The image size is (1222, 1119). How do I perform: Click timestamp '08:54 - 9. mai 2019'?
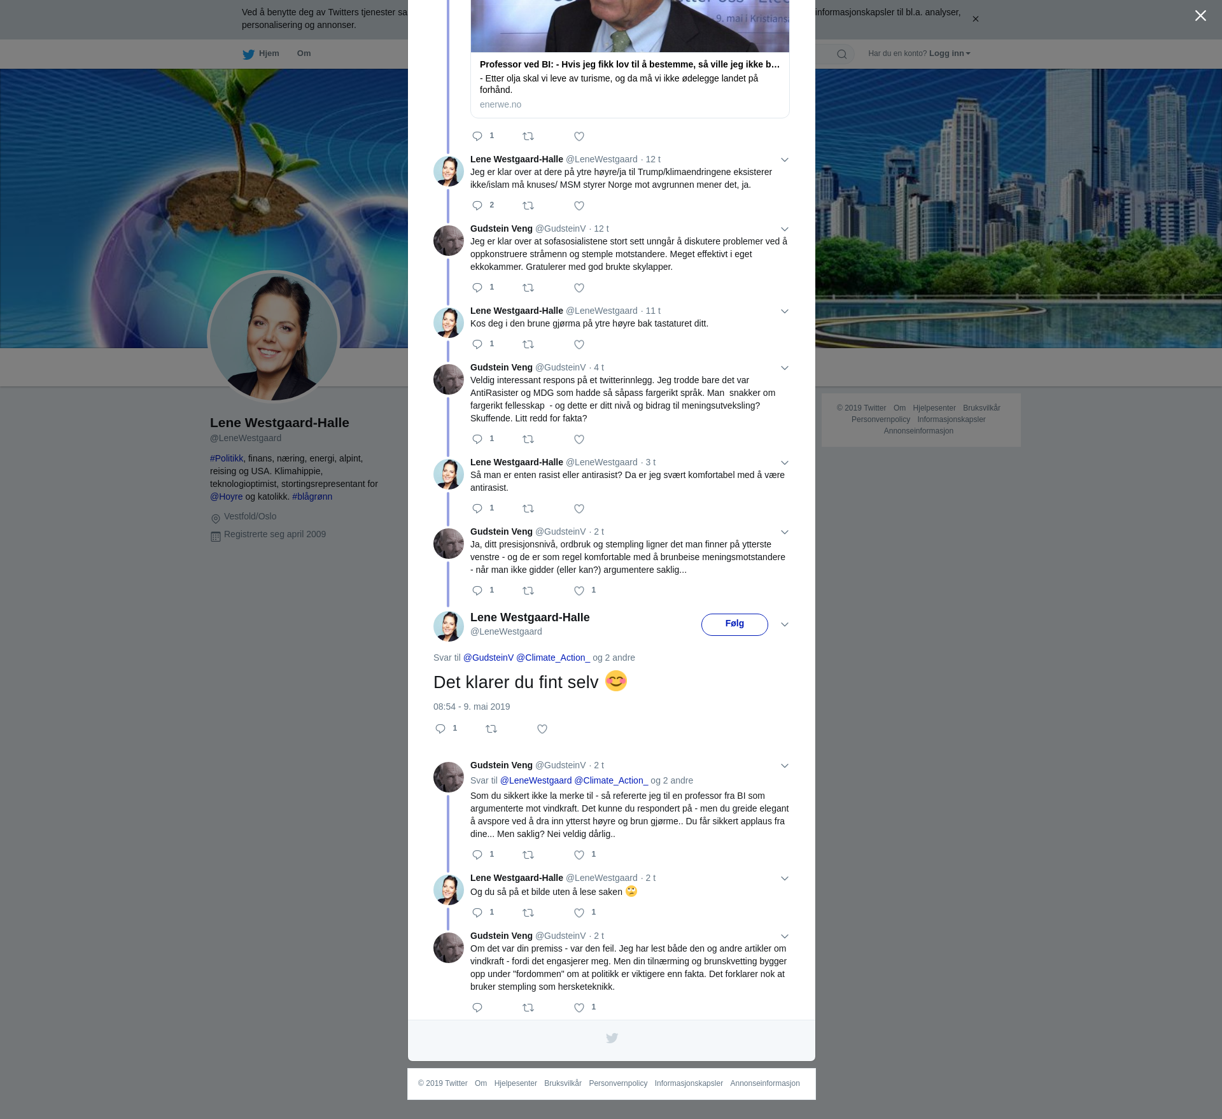(472, 707)
